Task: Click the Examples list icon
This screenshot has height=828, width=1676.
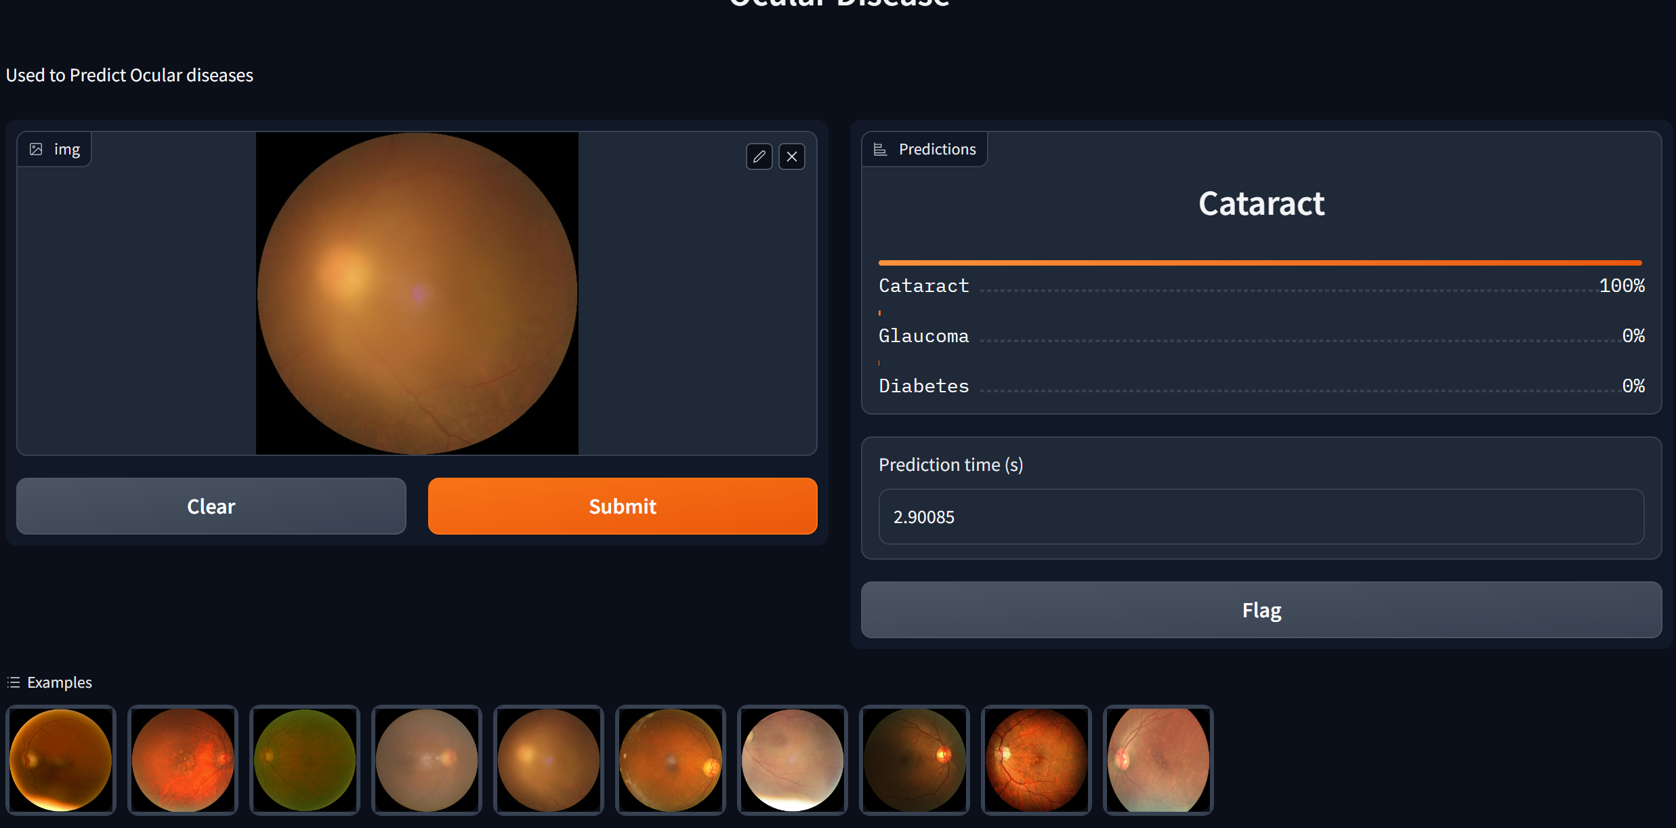Action: pyautogui.click(x=14, y=682)
